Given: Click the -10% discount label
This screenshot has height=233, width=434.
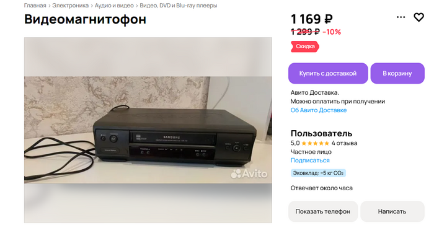Looking at the screenshot, I should [332, 32].
